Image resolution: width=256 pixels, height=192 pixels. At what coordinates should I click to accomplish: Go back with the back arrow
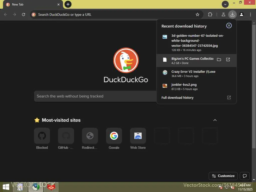click(x=5, y=14)
